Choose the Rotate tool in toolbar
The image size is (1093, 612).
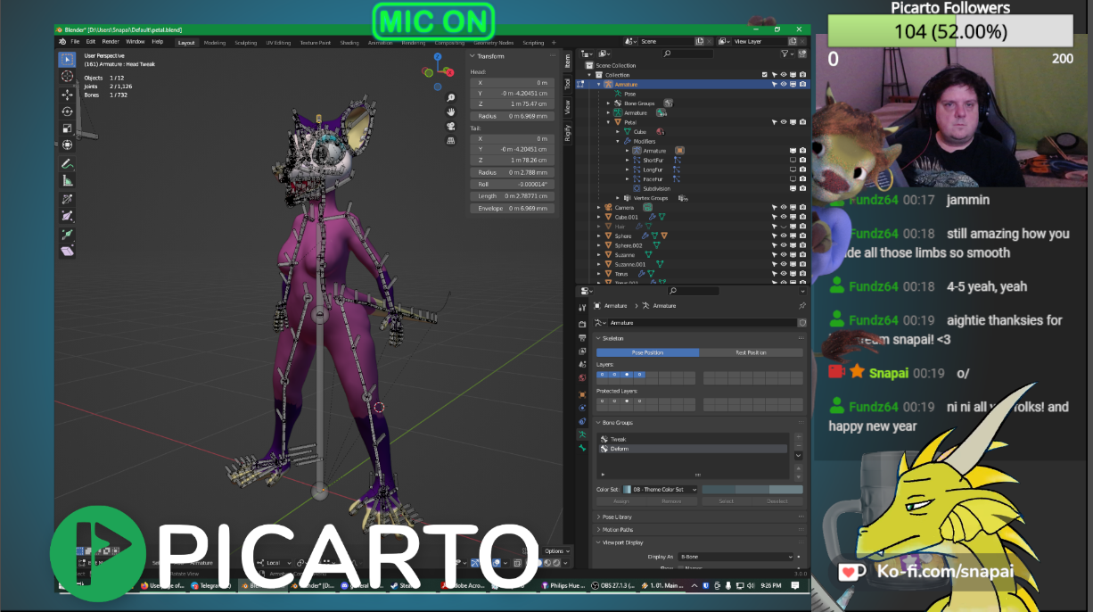67,112
